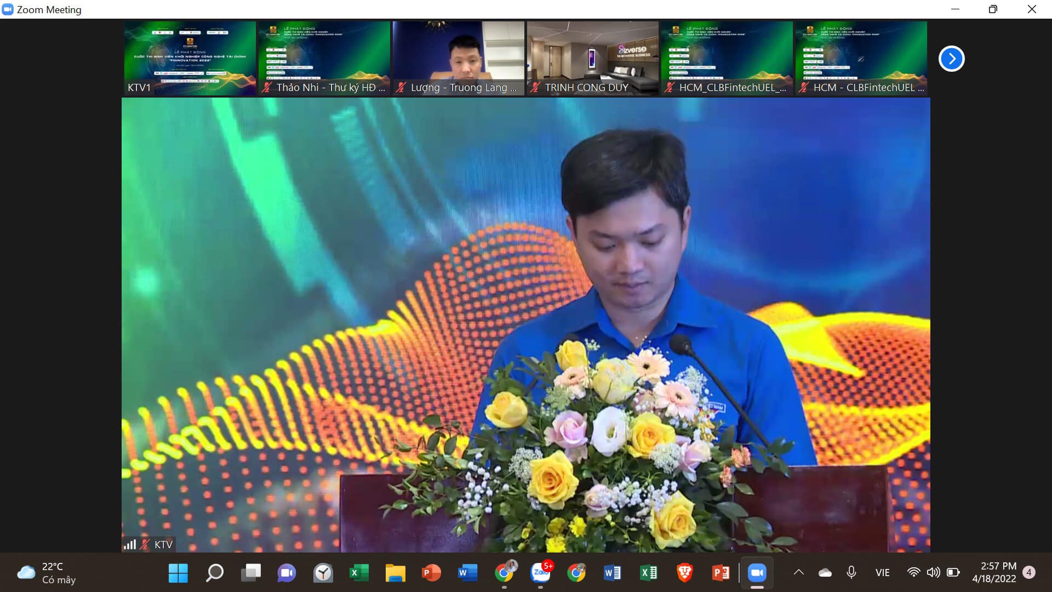The height and width of the screenshot is (592, 1052).
Task: Open Brave browser from taskbar
Action: pyautogui.click(x=684, y=573)
